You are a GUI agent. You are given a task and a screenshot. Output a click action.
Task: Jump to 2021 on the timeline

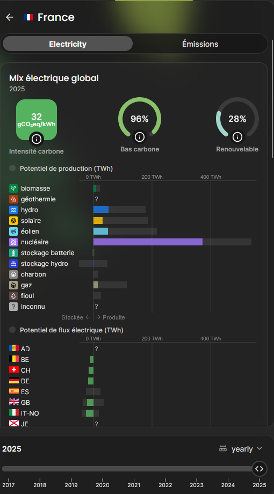click(x=134, y=485)
